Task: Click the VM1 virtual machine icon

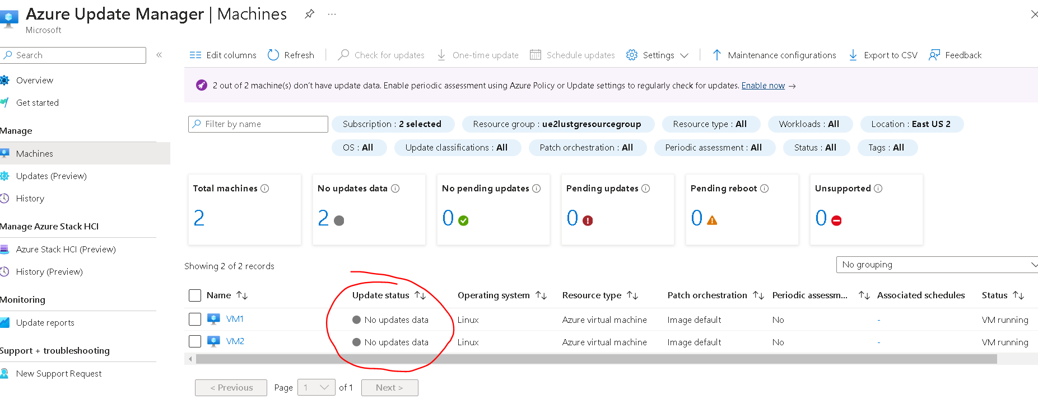Action: pyautogui.click(x=213, y=319)
